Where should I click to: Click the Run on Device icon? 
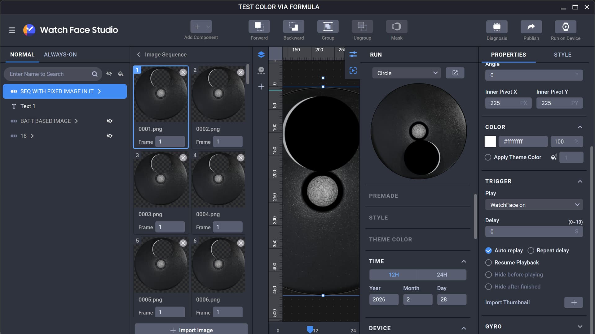[x=565, y=27]
